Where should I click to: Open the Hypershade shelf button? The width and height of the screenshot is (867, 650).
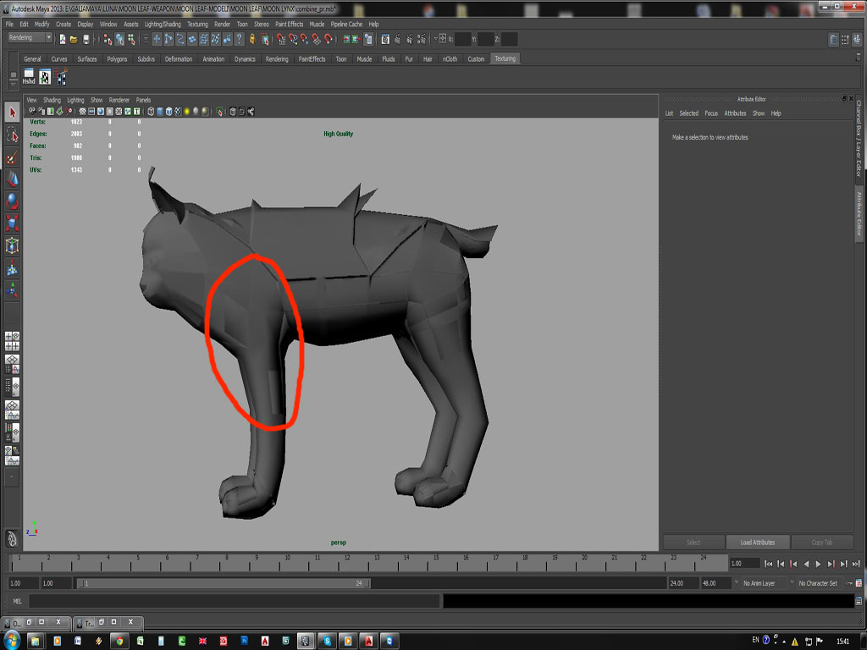point(29,77)
